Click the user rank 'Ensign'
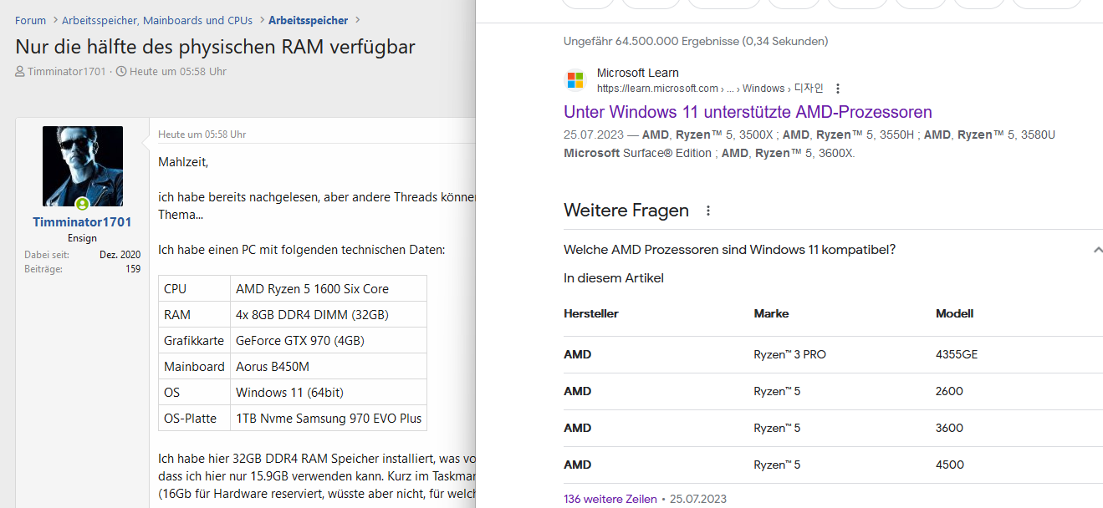The image size is (1103, 508). point(83,238)
